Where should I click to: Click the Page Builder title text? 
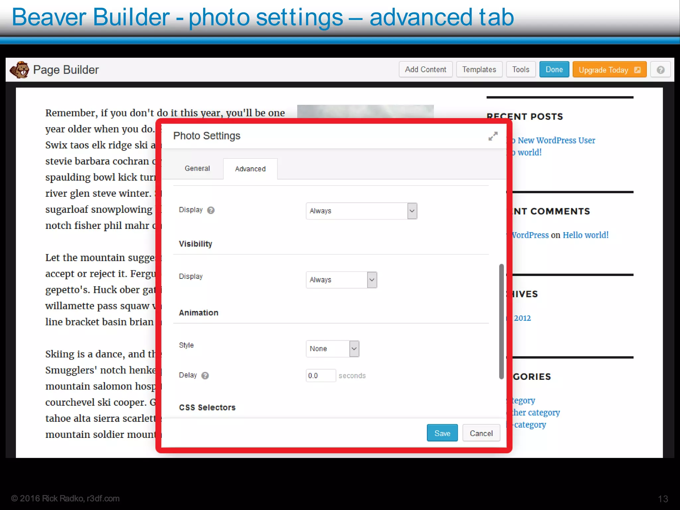coord(66,70)
